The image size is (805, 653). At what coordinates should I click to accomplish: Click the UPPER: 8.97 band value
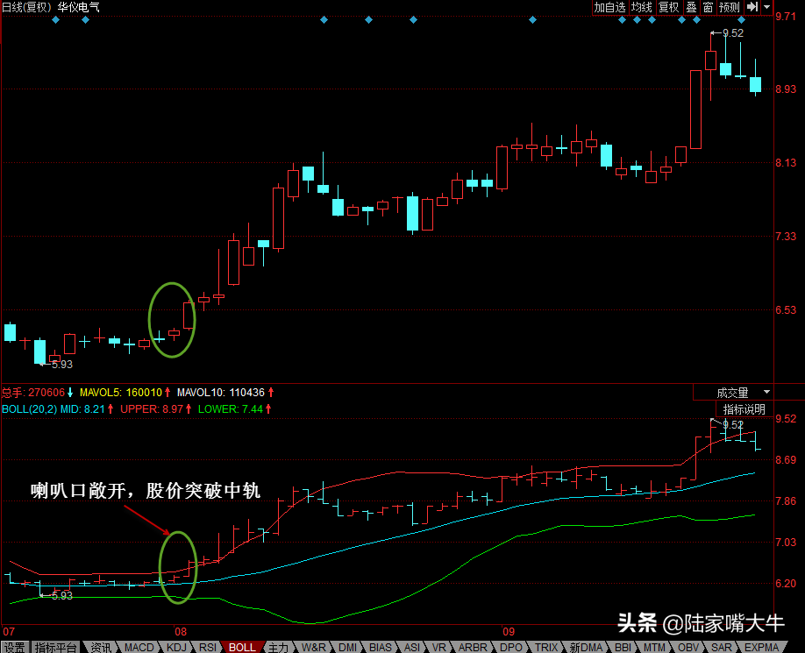coord(152,408)
